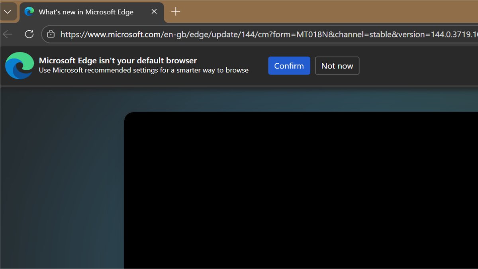Click the "Microsoft Edge isn't your default browser" heading

click(x=118, y=61)
